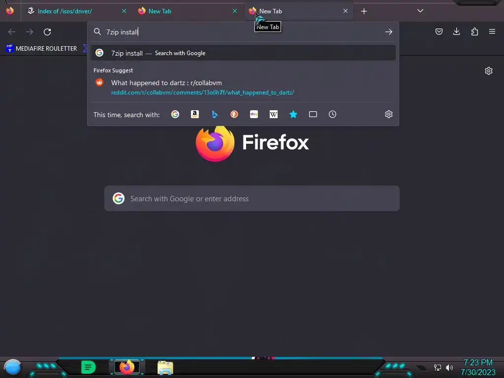This screenshot has width=504, height=378.
Task: Reload the current page
Action: pyautogui.click(x=47, y=32)
